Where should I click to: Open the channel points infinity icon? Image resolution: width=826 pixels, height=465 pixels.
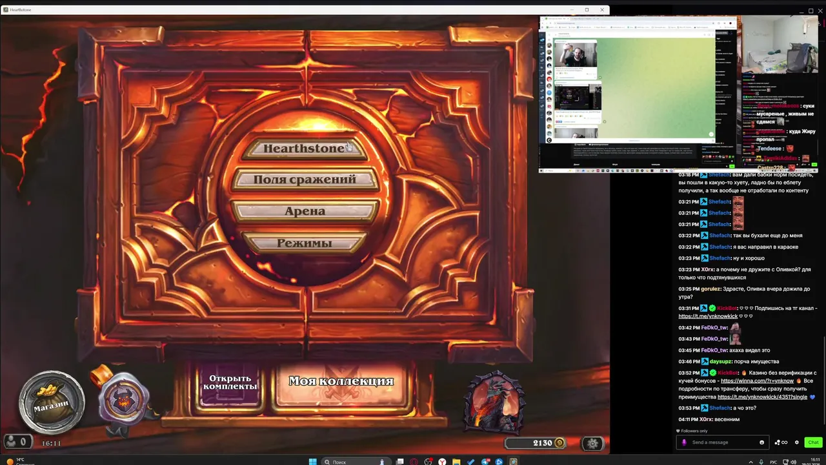781,442
